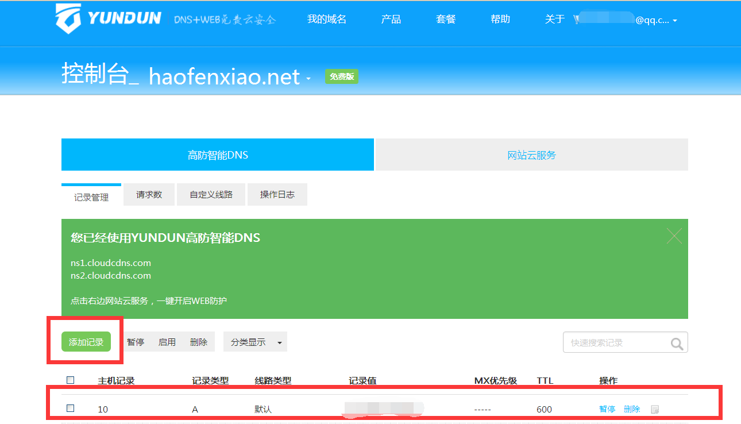Open the 自定义线路 tab

click(x=211, y=195)
